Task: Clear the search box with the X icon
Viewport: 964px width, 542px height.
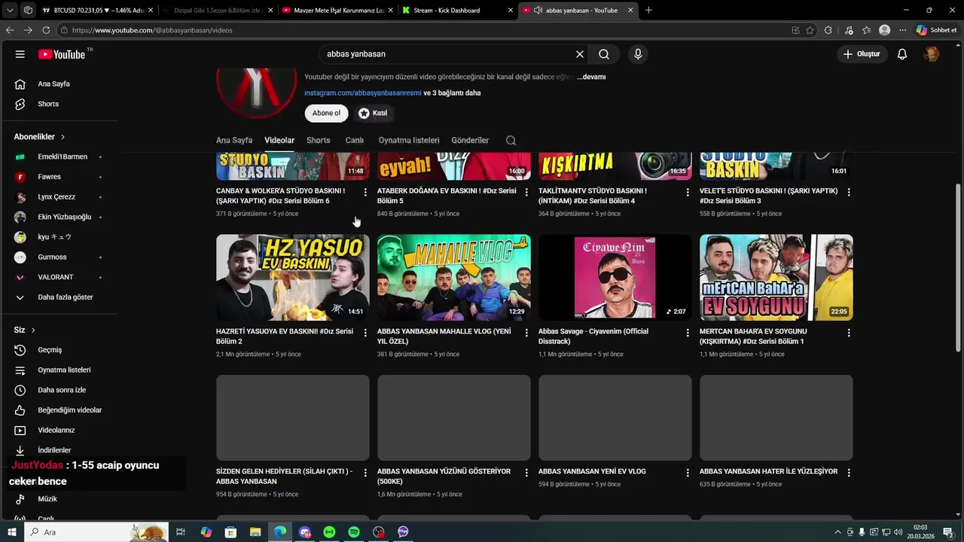Action: 580,54
